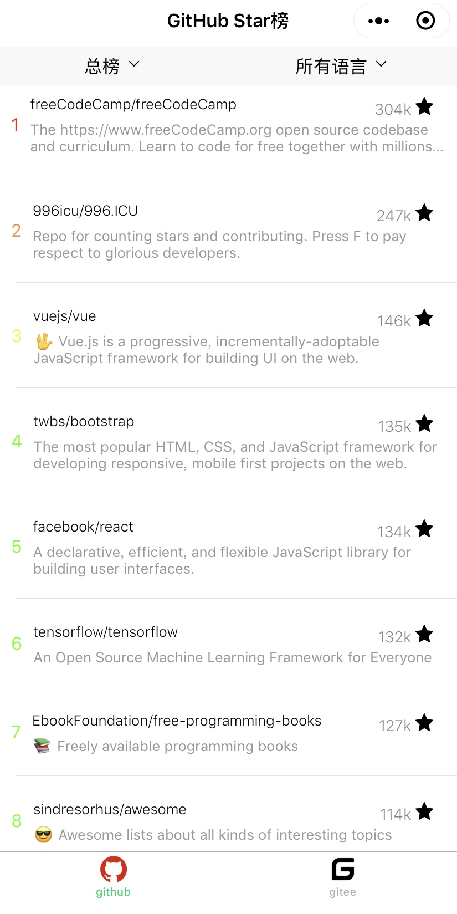Open tensorflow/tensorflow repository details
This screenshot has height=914, width=457.
click(x=105, y=632)
